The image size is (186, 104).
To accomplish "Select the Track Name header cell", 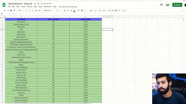I will [21, 19].
